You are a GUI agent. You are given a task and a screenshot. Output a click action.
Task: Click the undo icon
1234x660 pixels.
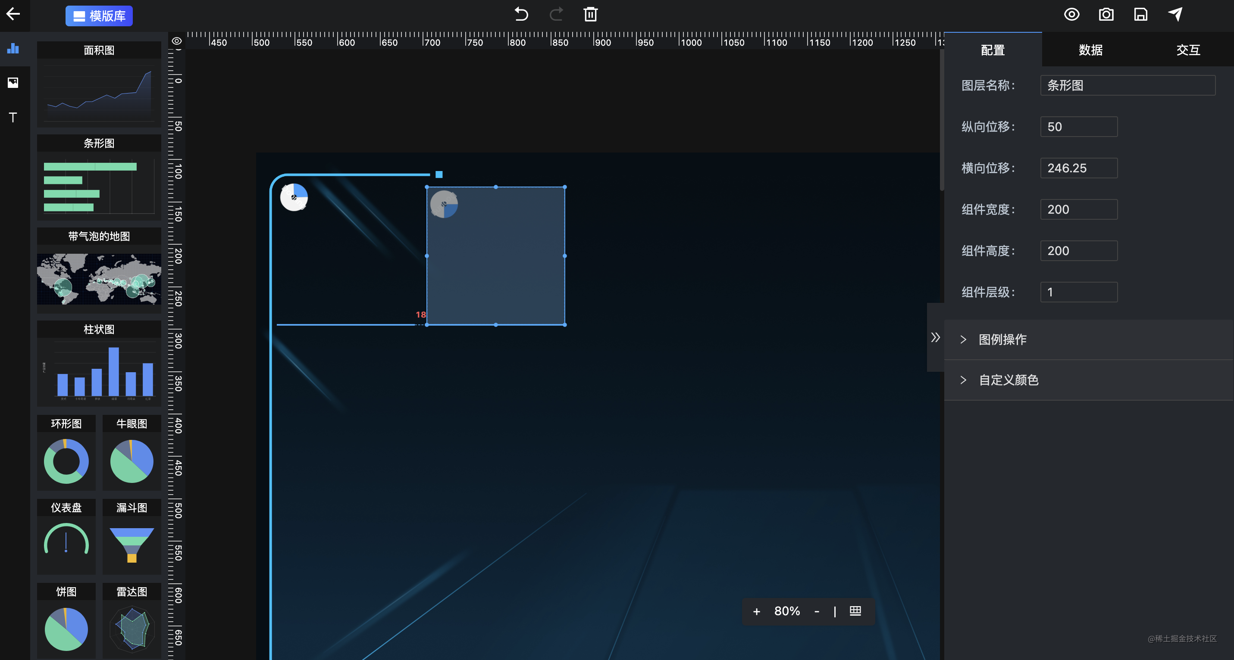[x=521, y=14]
